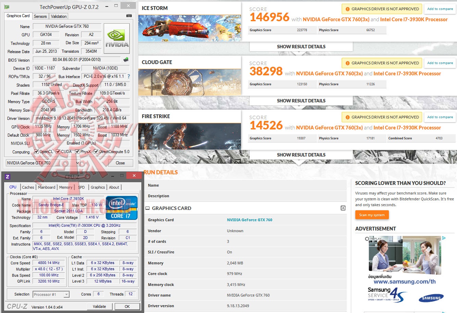Click the Fire Strike score 14526

click(x=266, y=126)
